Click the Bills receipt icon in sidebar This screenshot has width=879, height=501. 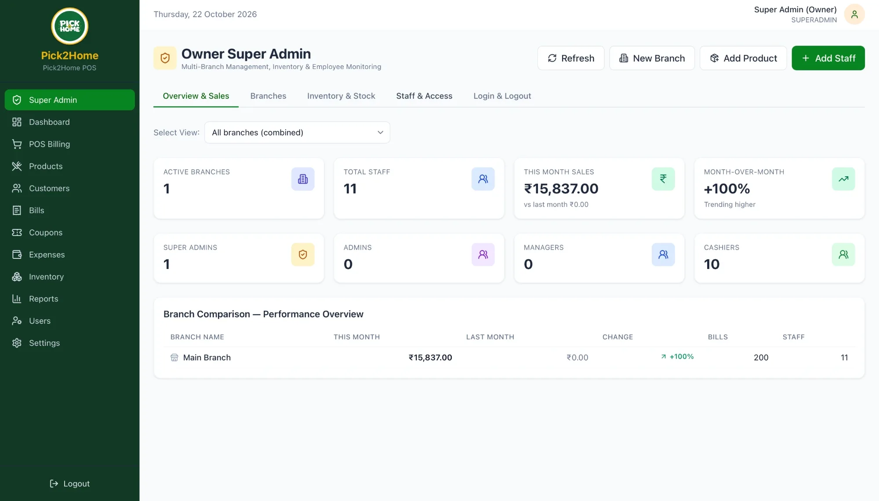coord(17,210)
